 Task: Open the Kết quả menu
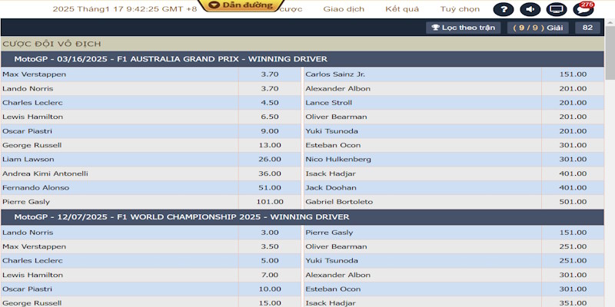click(402, 8)
